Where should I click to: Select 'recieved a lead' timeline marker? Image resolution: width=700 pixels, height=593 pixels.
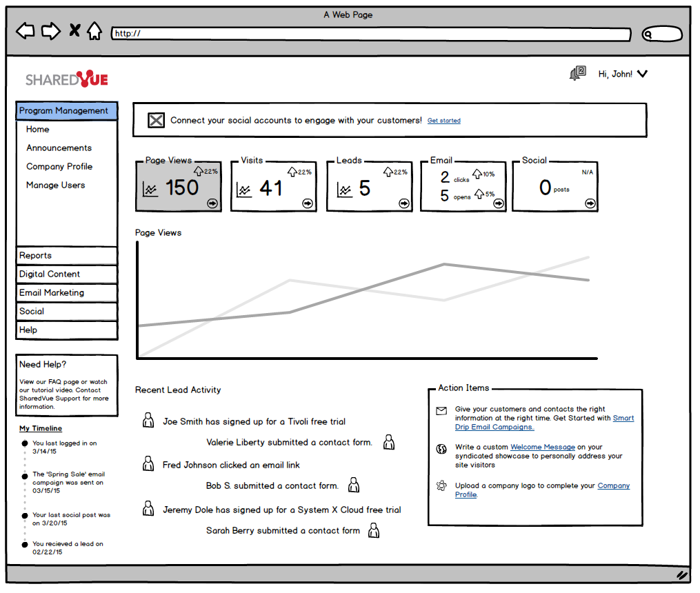coord(25,545)
